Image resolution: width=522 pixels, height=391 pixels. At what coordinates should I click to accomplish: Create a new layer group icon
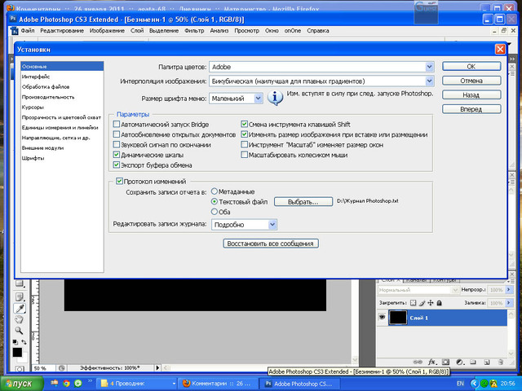pyautogui.click(x=473, y=362)
